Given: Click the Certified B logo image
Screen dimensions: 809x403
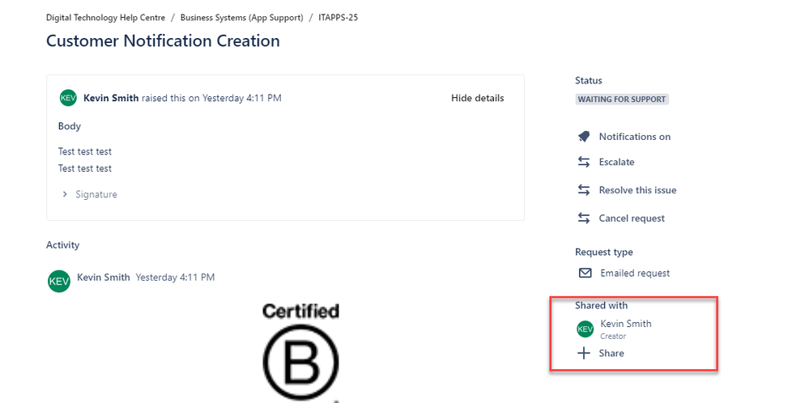Looking at the screenshot, I should point(300,353).
